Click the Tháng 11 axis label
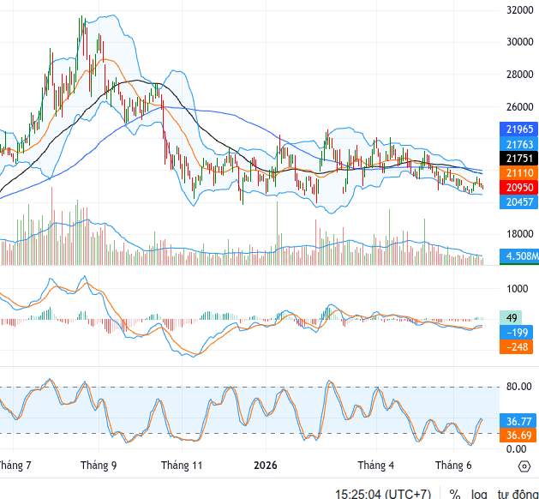The image size is (539, 499). tap(182, 466)
